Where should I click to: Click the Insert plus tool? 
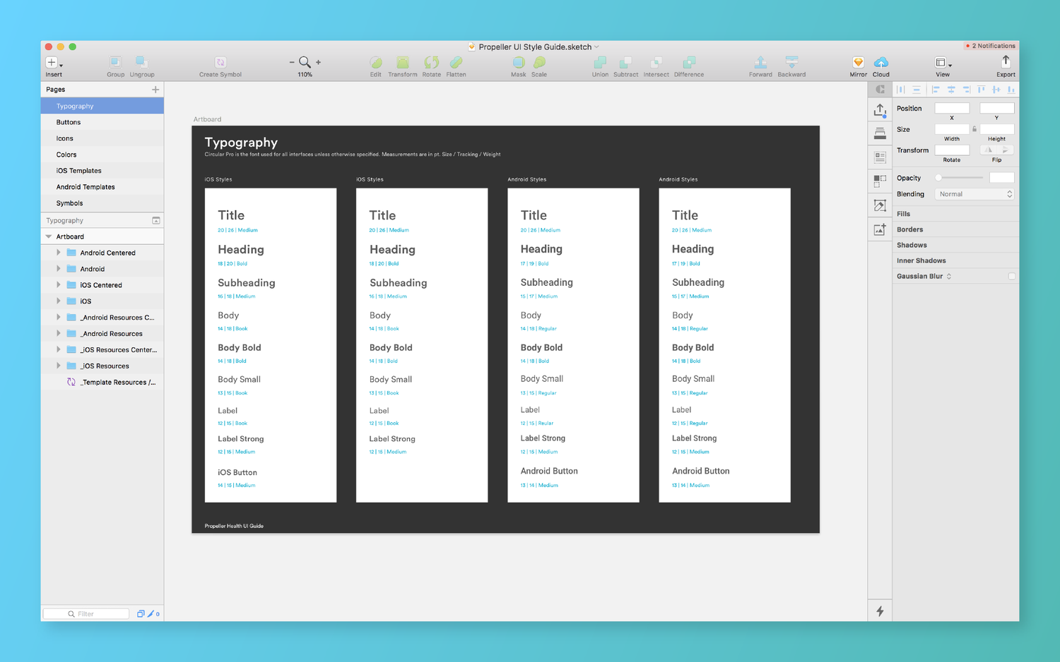point(51,62)
